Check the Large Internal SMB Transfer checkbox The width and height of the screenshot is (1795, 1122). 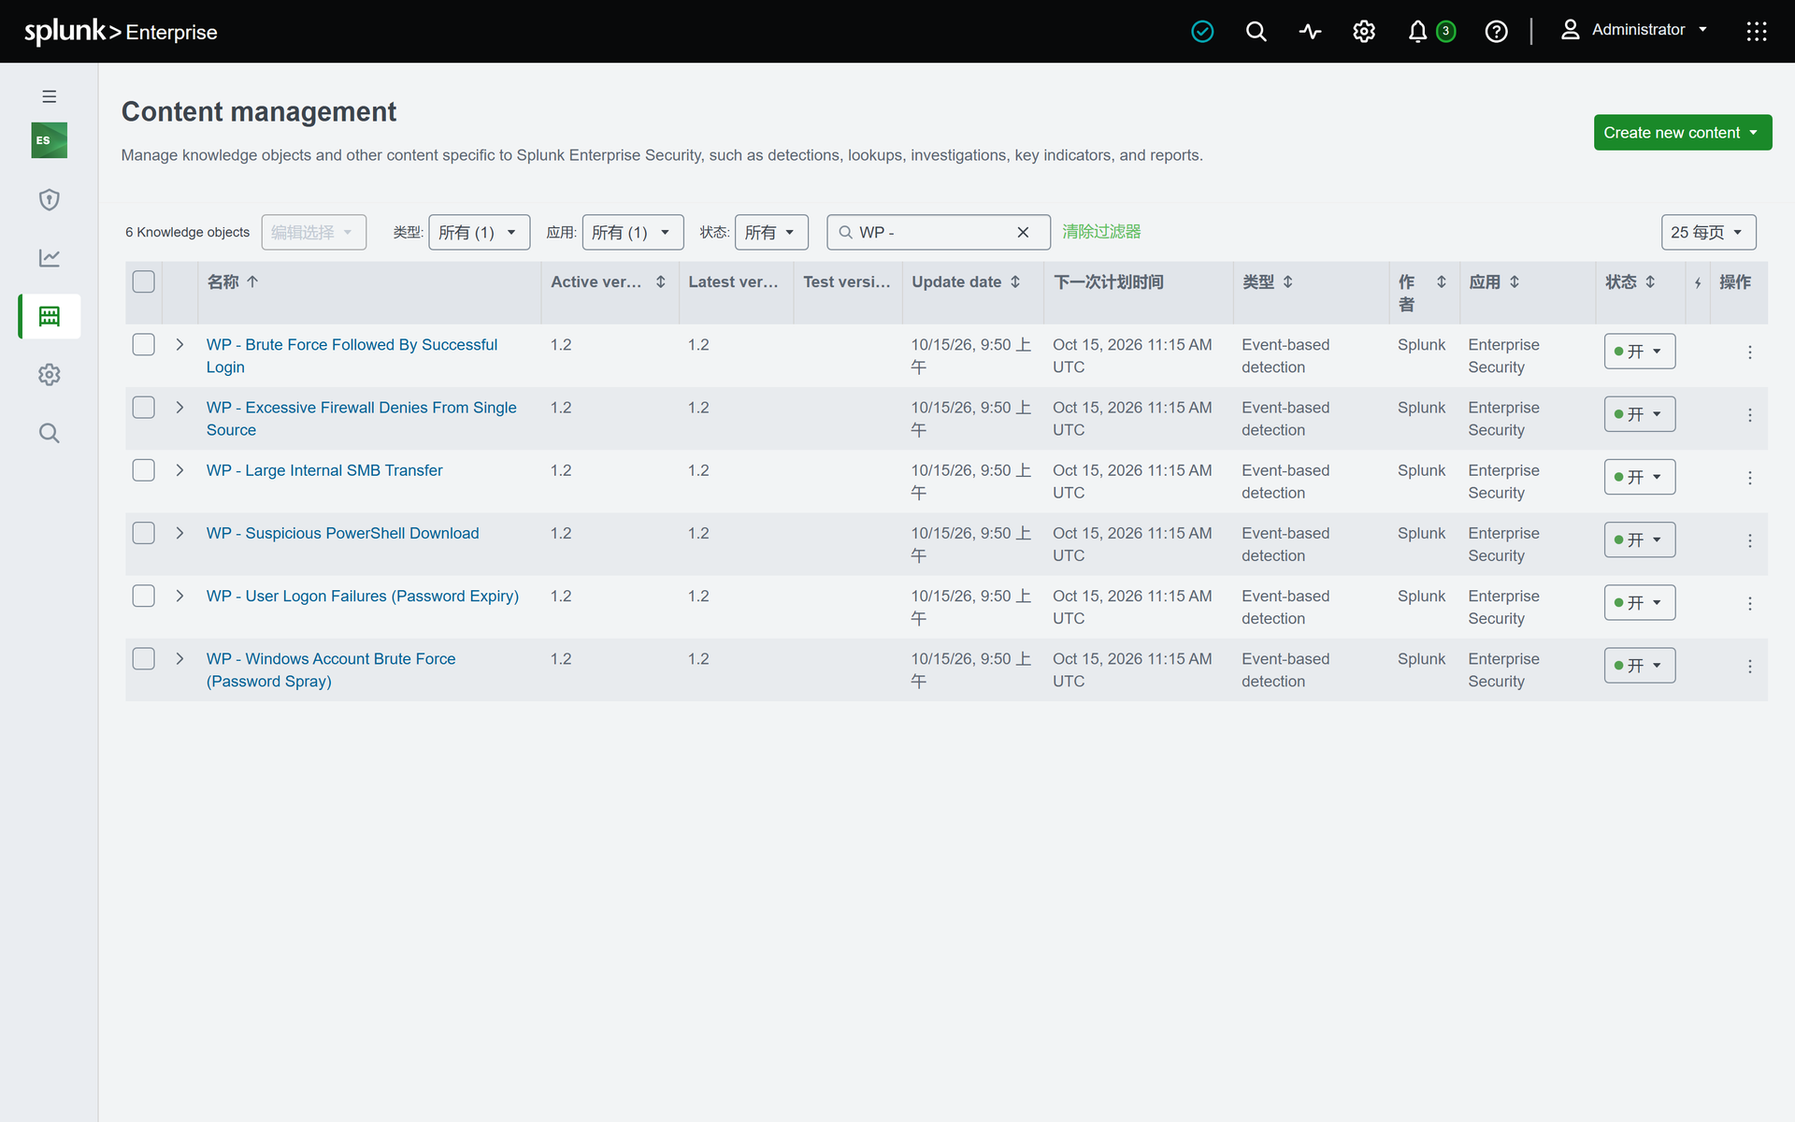coord(144,469)
